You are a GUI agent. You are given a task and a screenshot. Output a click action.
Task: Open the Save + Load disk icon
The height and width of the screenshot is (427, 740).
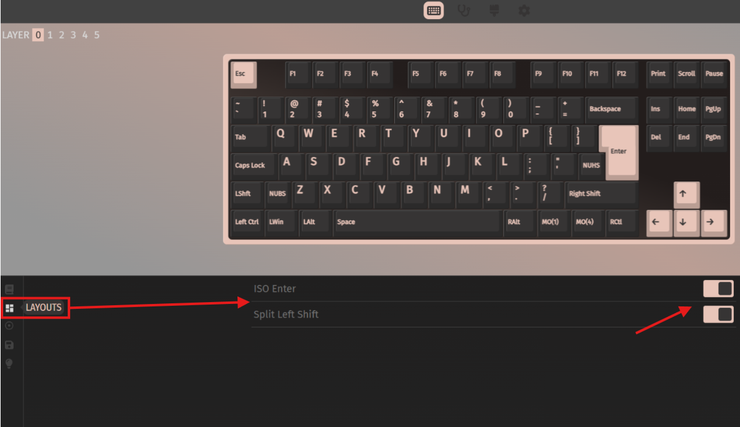[x=9, y=345]
